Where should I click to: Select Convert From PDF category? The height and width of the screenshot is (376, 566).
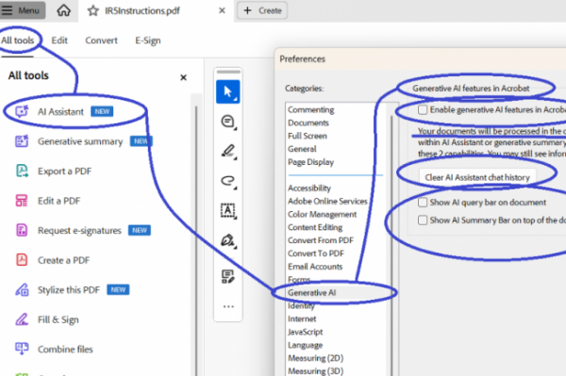coord(321,240)
